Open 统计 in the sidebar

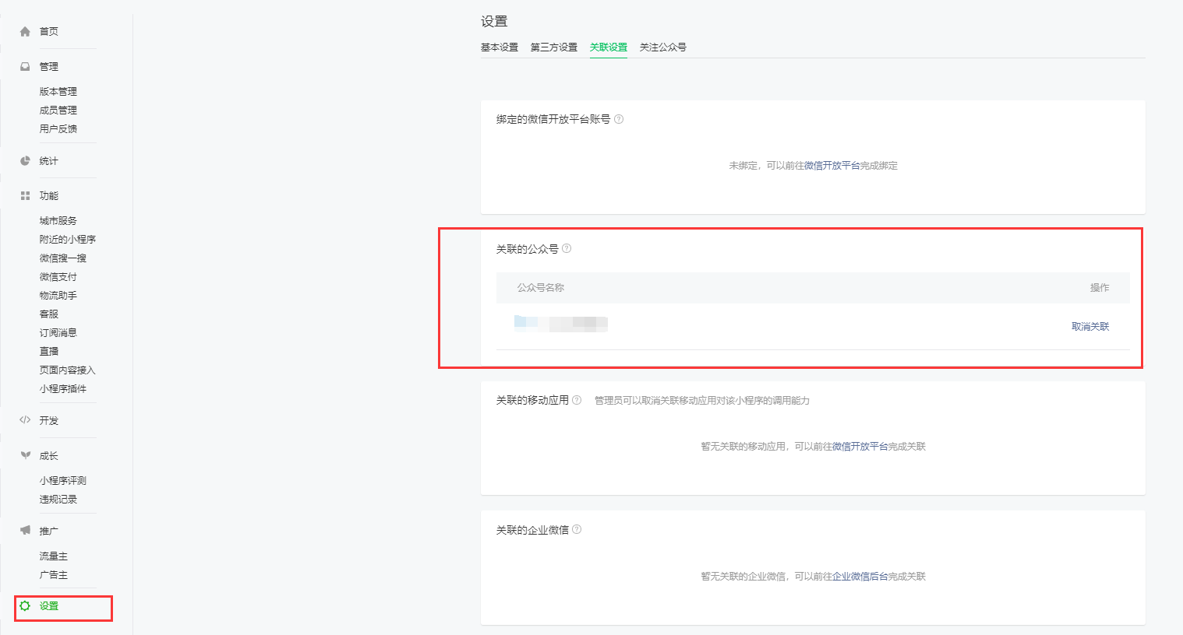(49, 160)
